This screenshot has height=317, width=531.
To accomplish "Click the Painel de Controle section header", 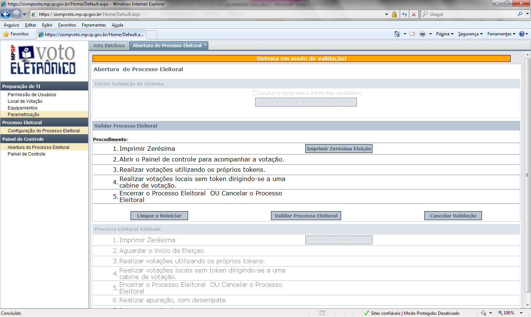I will tap(44, 139).
